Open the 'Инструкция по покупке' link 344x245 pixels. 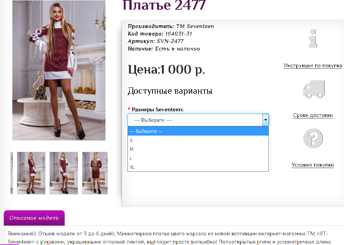(x=313, y=66)
